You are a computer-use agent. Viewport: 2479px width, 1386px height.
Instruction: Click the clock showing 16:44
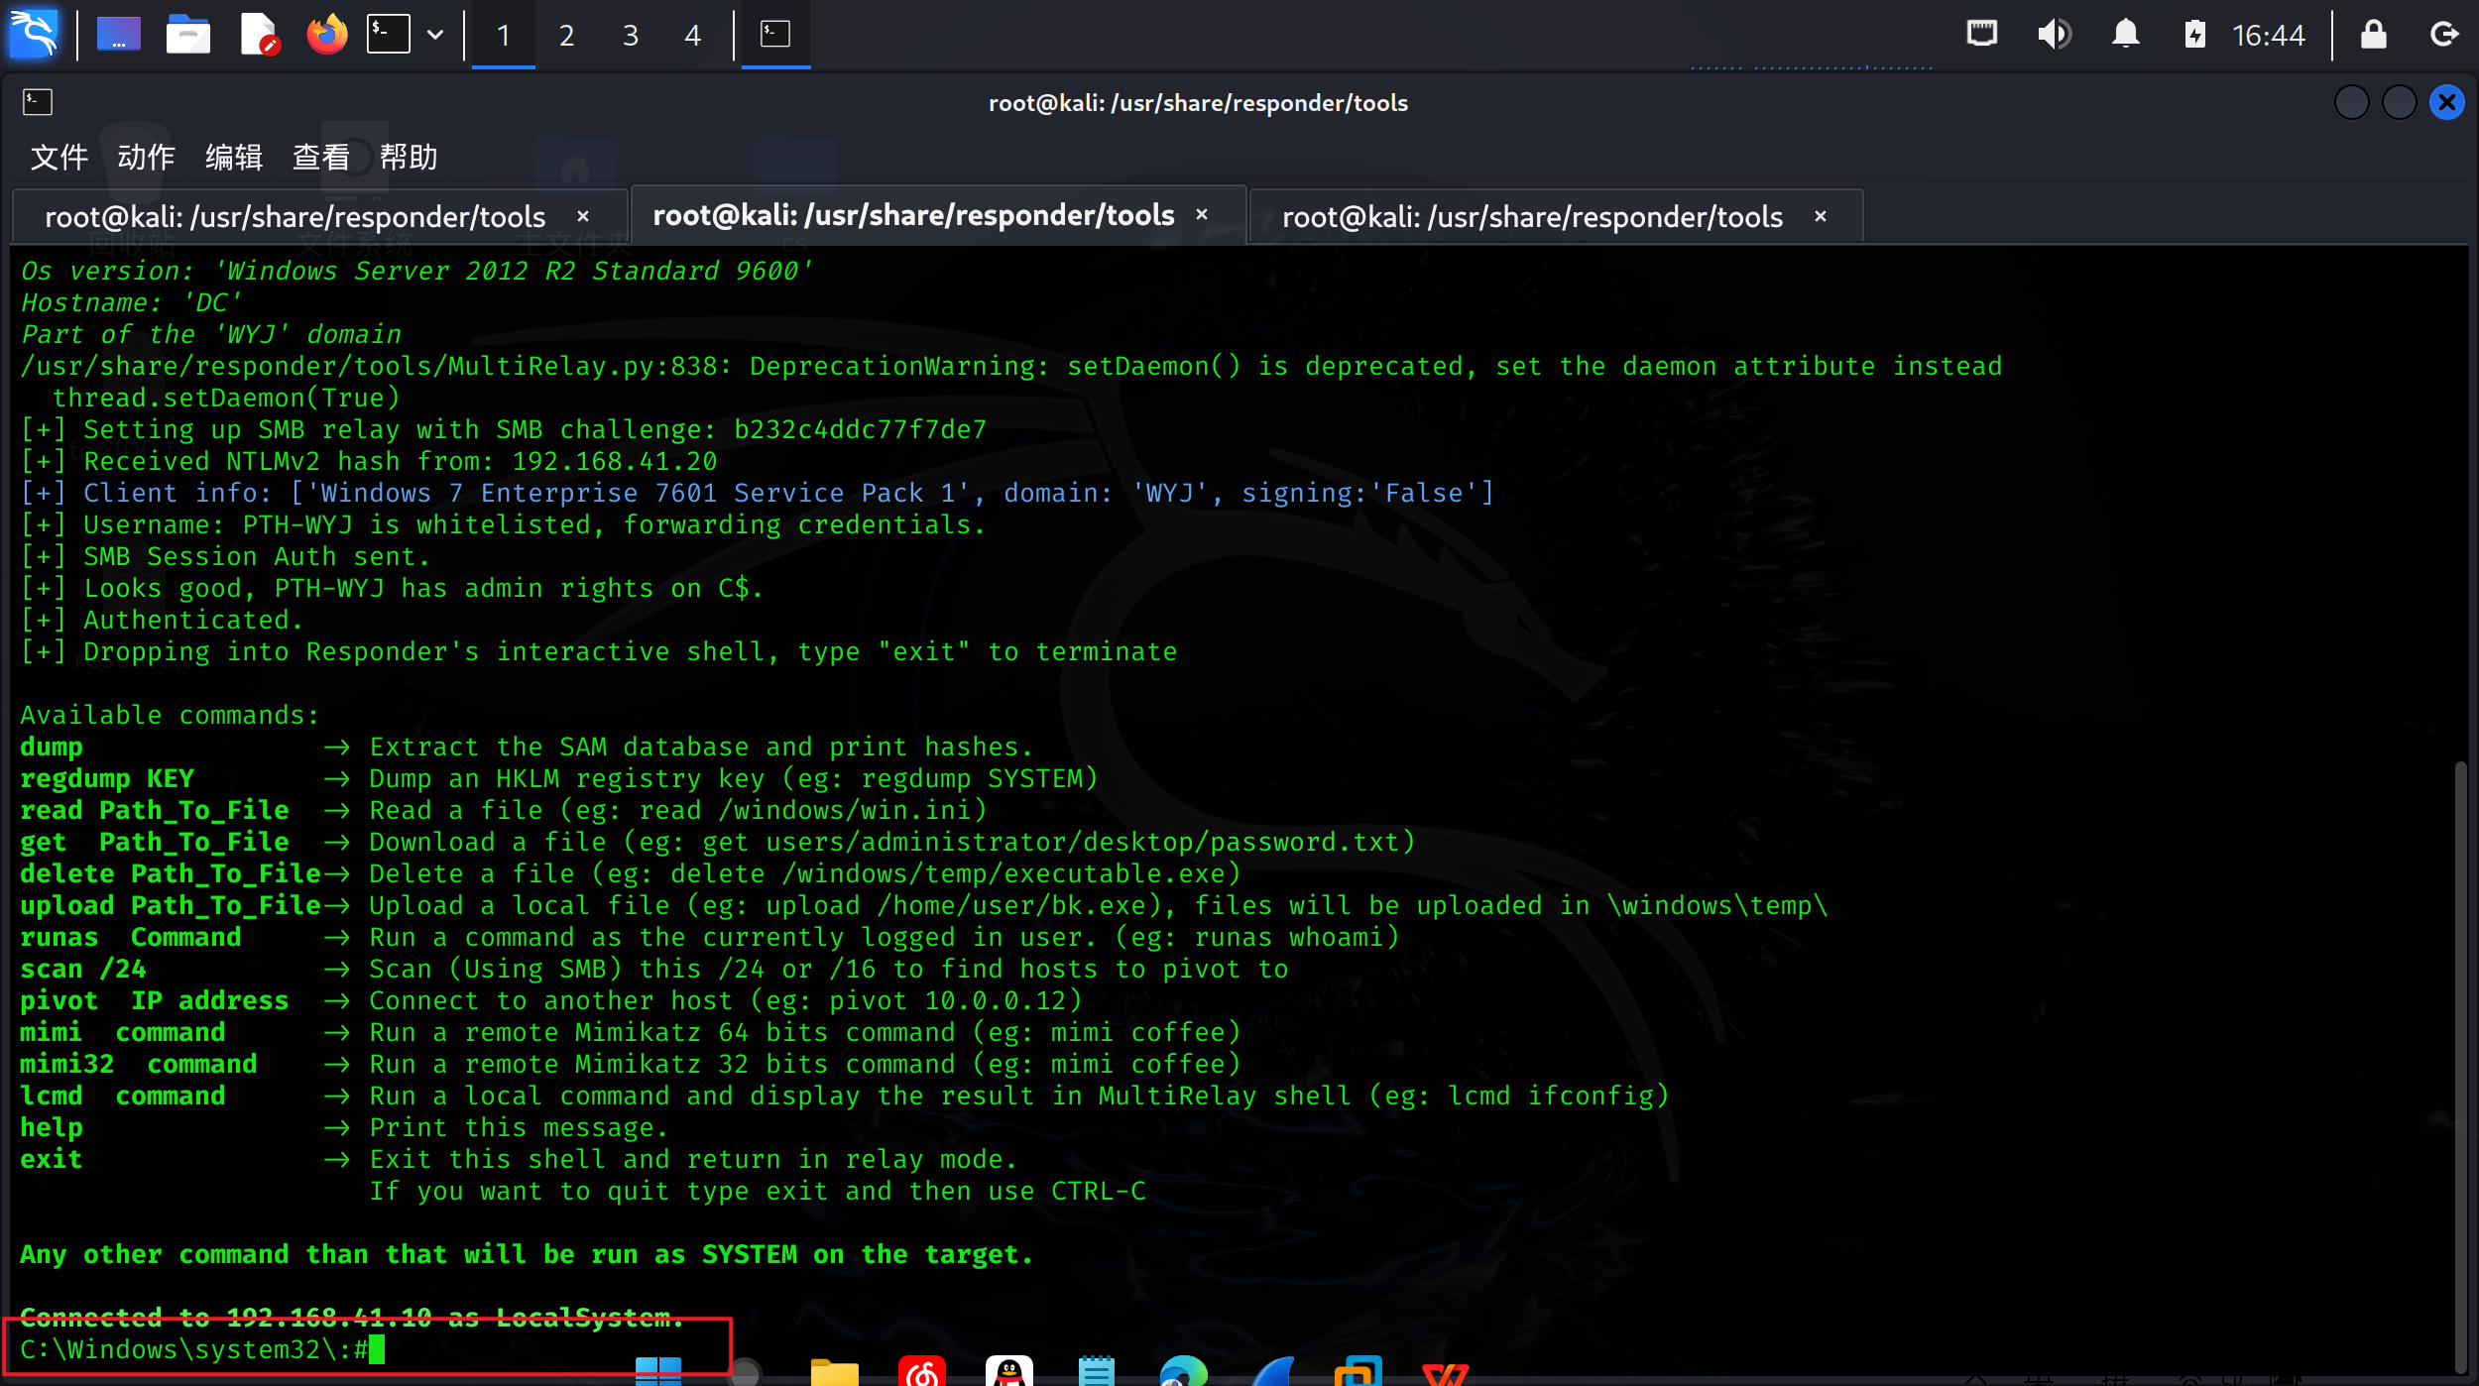(2268, 36)
